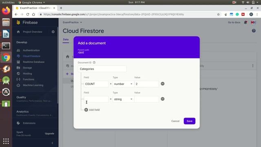
Task: Click the Cloud Firestore help icon
Action: click(x=254, y=31)
